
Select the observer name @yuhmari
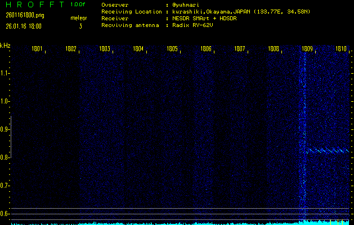click(x=186, y=5)
